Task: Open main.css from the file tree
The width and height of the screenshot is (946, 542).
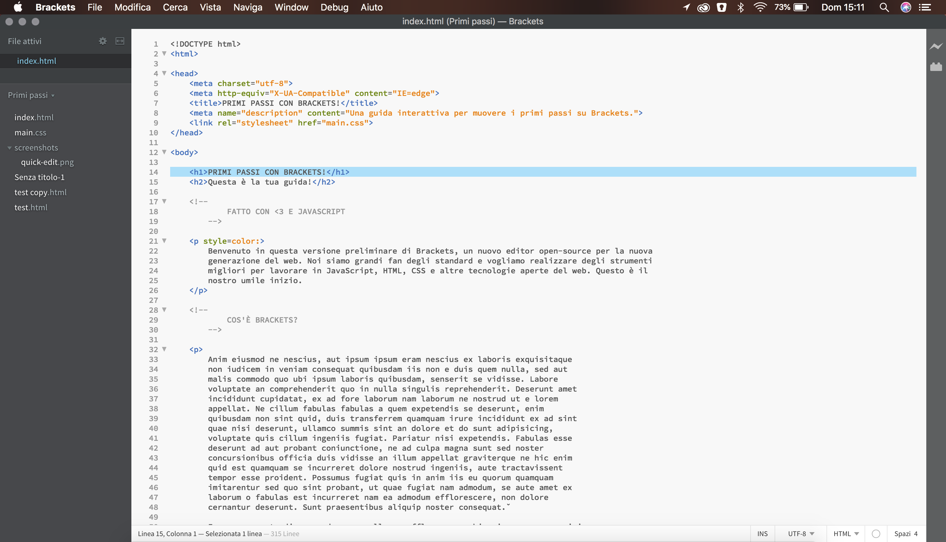Action: 30,132
